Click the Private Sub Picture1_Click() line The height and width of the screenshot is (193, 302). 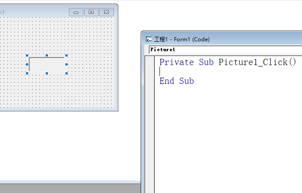[228, 62]
